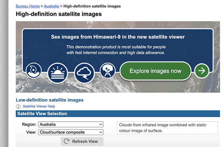
Task: Click the View dropdown chevron arrow
Action: click(101, 132)
